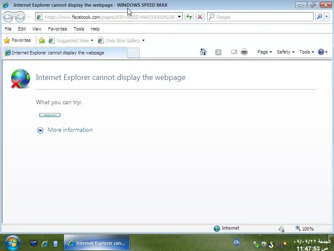
Task: Open the Tools menu in menu bar
Action: coord(79,29)
